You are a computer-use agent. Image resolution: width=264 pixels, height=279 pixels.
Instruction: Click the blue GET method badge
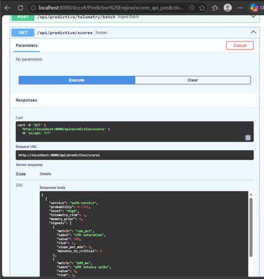(x=23, y=33)
